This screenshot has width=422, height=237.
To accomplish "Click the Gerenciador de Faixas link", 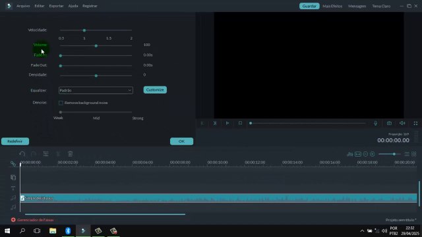I will pos(35,220).
